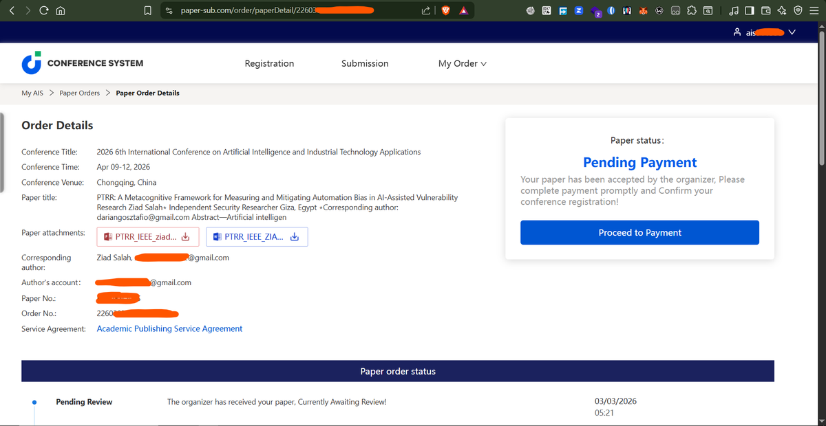826x426 pixels.
Task: Click the 03/03/2026 date entry
Action: coord(615,401)
